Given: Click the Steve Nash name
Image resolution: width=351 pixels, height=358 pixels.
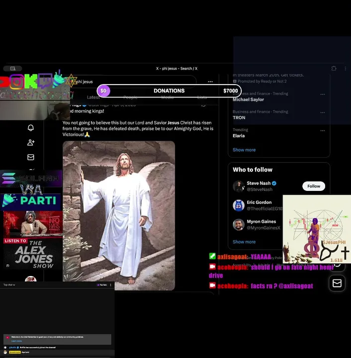Looking at the screenshot, I should click(259, 183).
